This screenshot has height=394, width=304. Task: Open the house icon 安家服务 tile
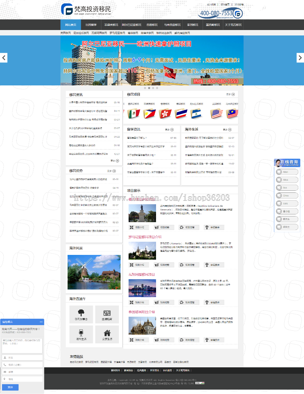pos(107,334)
